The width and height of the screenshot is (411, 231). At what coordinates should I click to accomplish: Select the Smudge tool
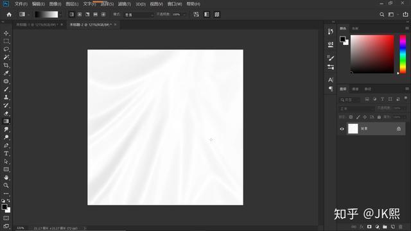6,130
